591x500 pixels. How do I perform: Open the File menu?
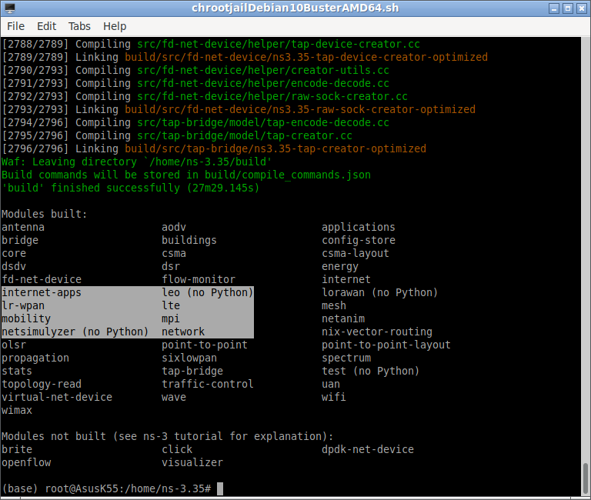[15, 26]
